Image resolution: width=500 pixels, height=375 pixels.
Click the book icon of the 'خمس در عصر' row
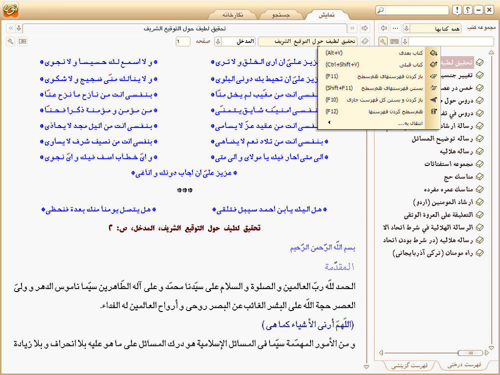[479, 87]
